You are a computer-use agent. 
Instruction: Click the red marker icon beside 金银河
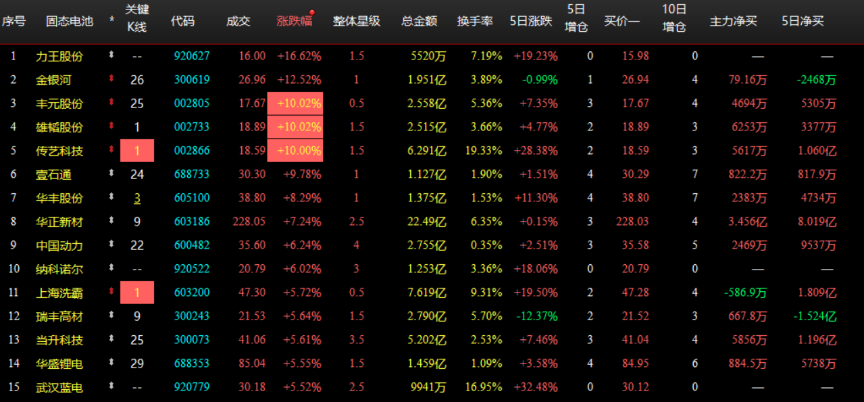(111, 79)
